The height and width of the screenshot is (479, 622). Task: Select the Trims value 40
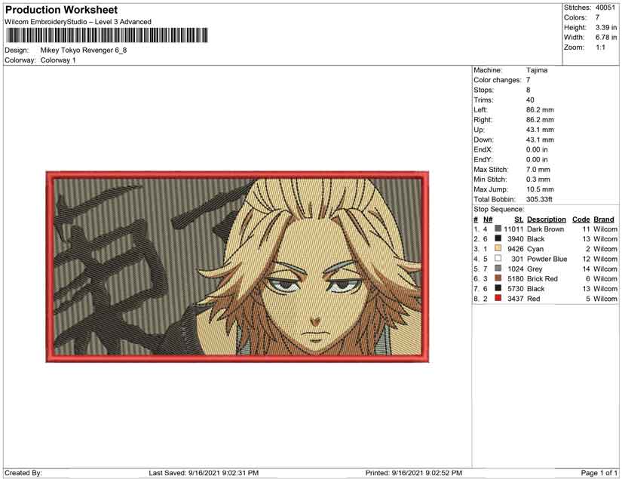(530, 100)
